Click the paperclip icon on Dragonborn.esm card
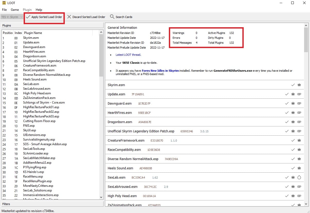This screenshot has width=310, height=213. (x=299, y=122)
